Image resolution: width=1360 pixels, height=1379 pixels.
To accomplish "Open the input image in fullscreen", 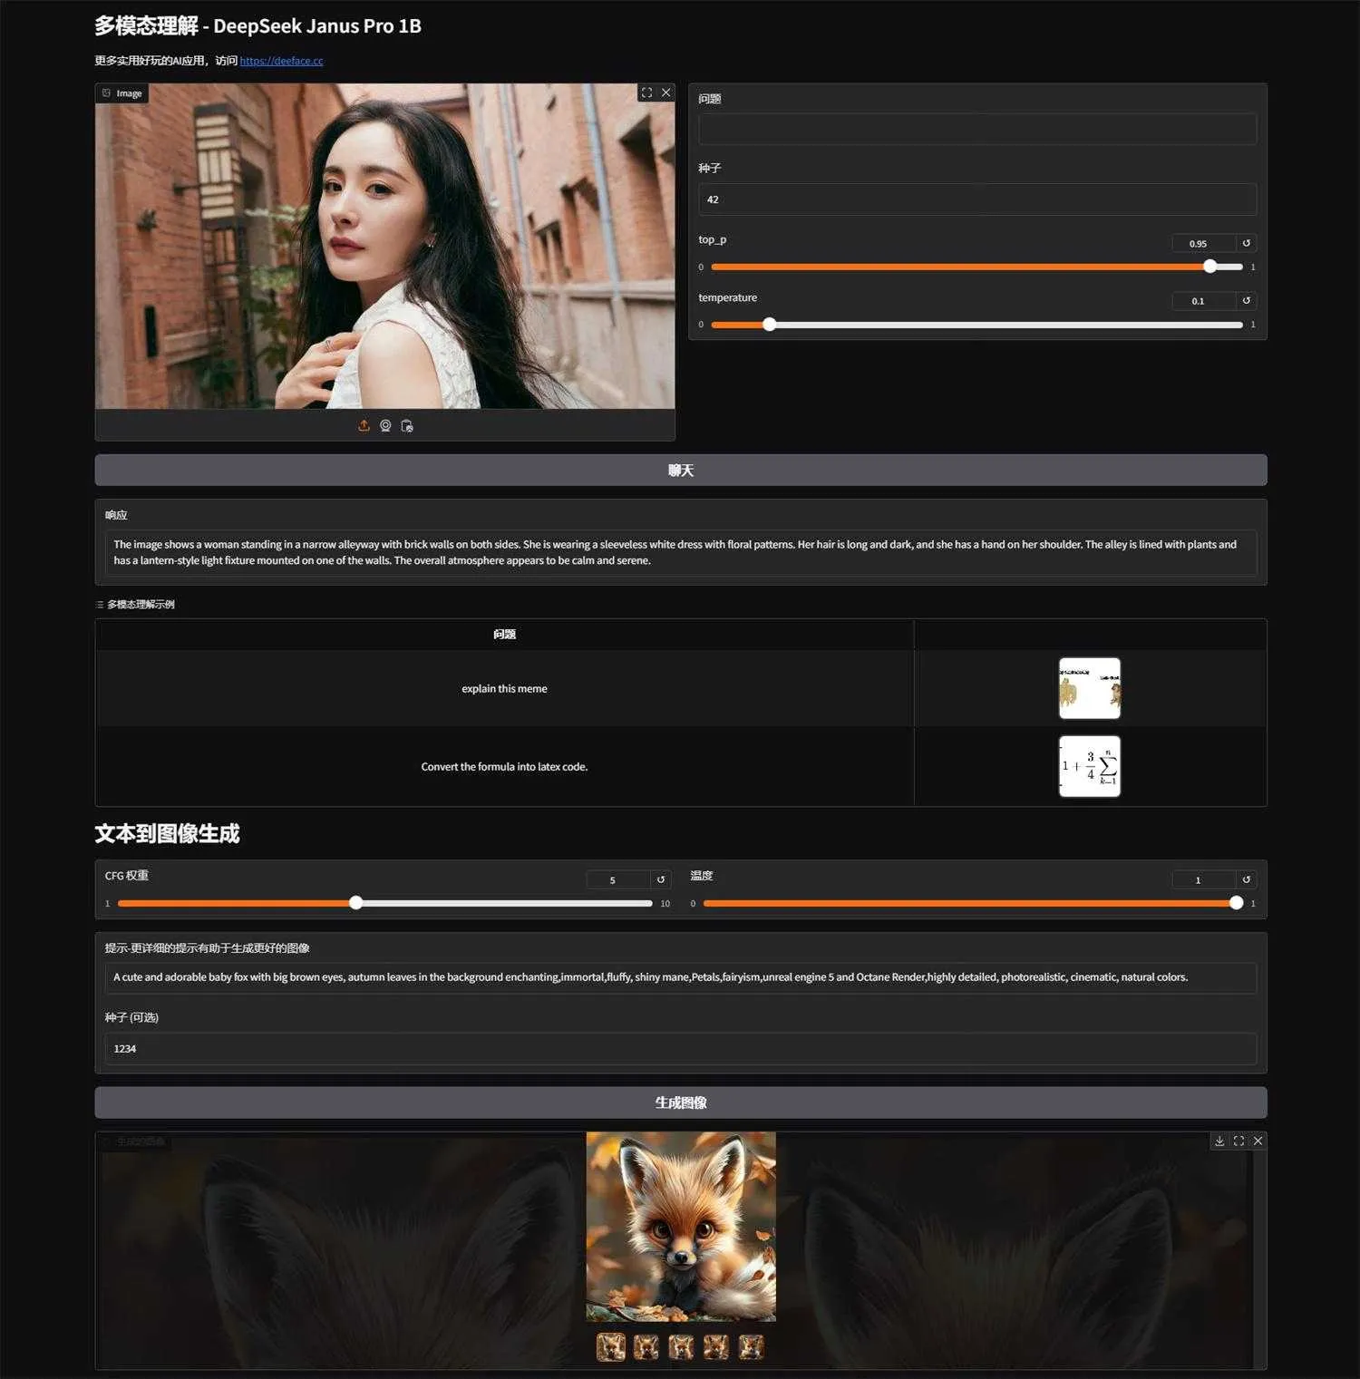I will [x=646, y=92].
